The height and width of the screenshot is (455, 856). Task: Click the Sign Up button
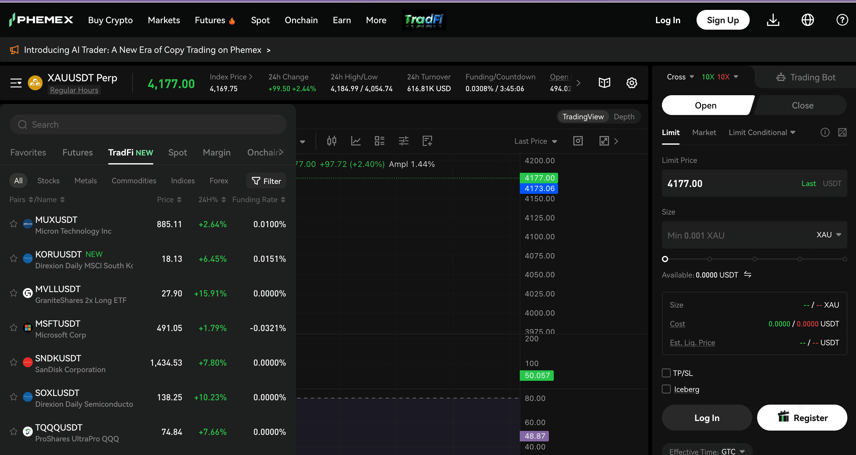723,20
